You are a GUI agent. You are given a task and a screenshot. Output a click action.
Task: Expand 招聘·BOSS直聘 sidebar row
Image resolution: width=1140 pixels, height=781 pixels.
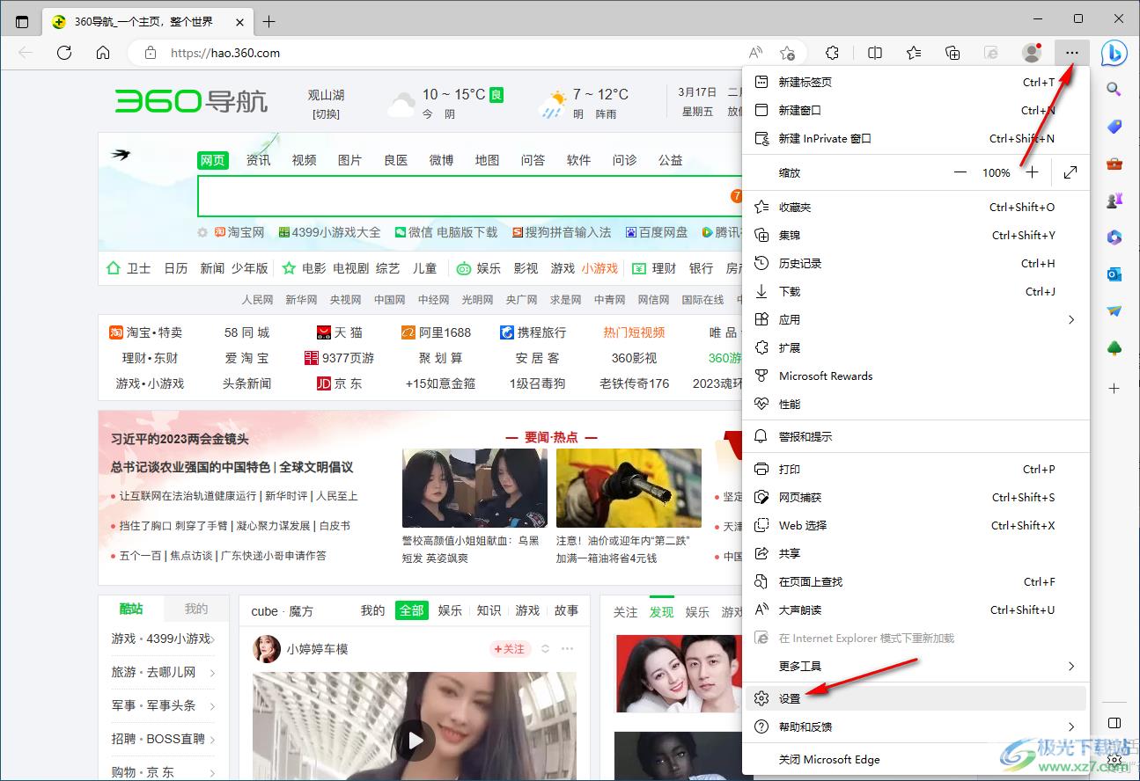point(163,739)
